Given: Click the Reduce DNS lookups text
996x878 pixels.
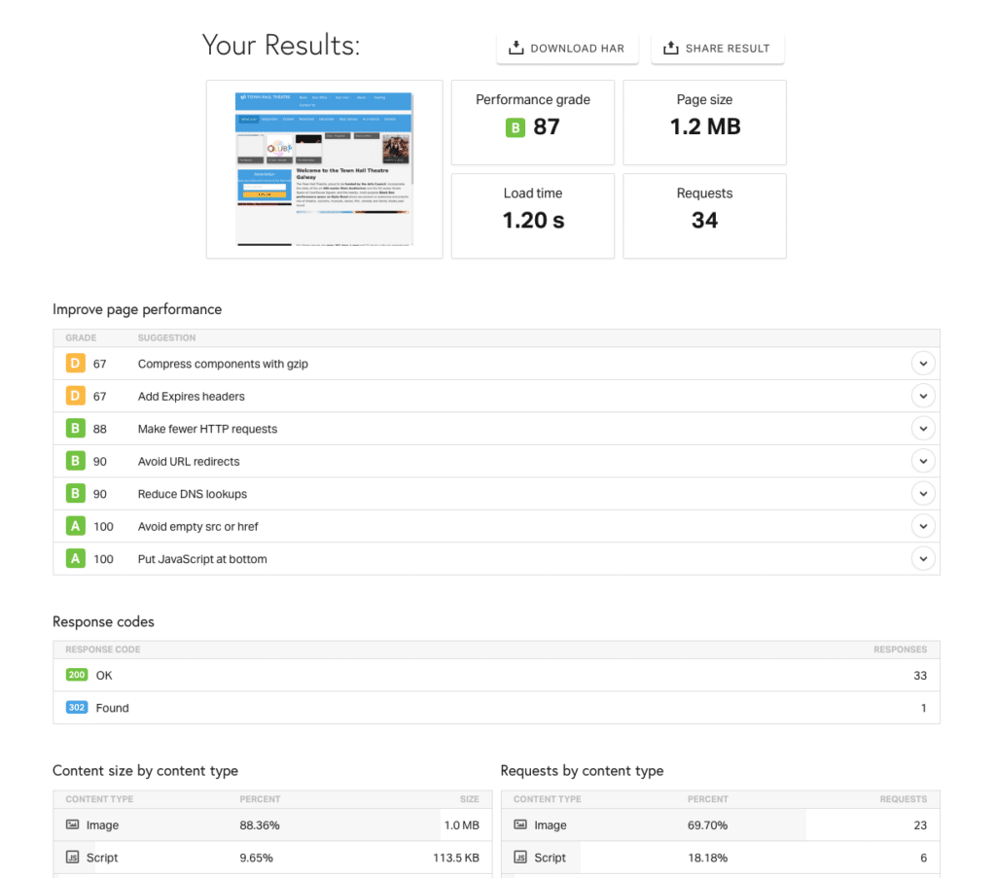Looking at the screenshot, I should [193, 494].
